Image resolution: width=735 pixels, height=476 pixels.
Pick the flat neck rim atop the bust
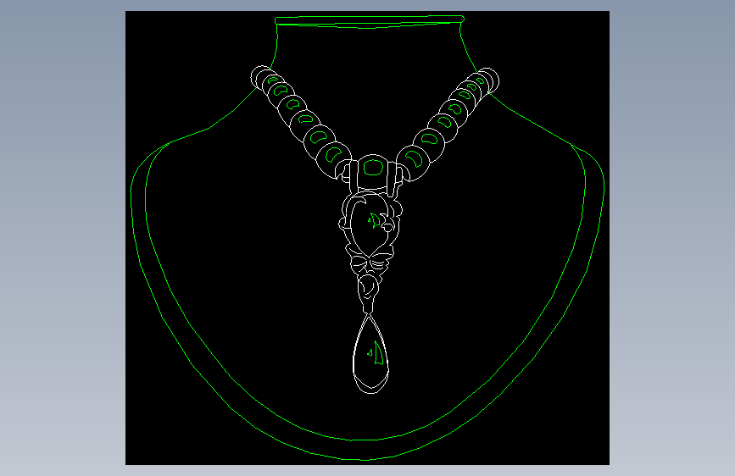click(370, 19)
